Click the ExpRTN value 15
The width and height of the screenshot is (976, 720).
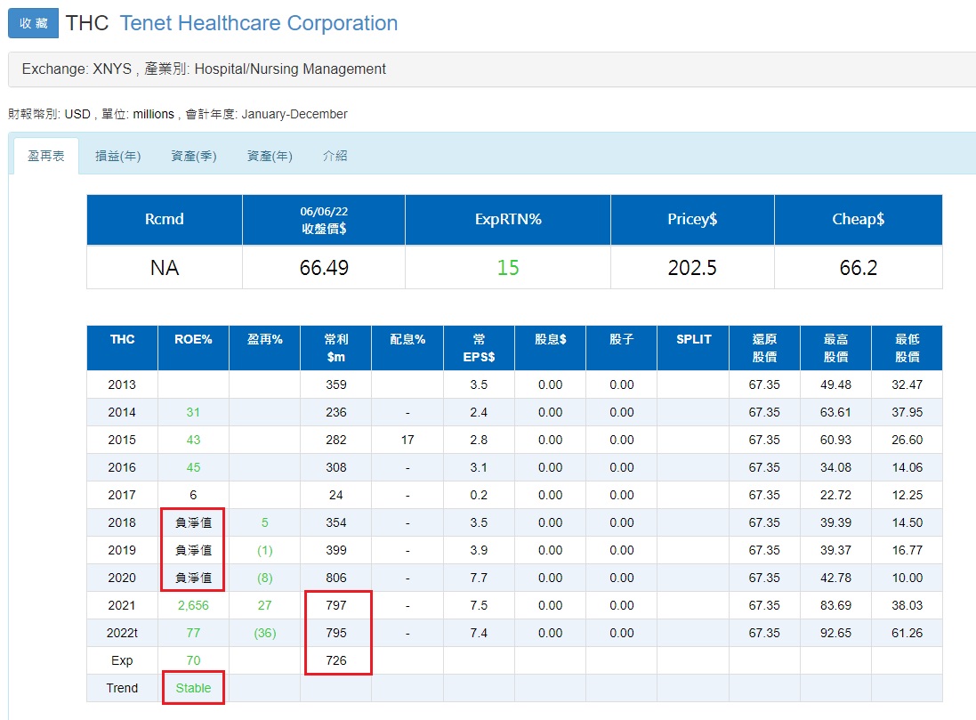508,268
